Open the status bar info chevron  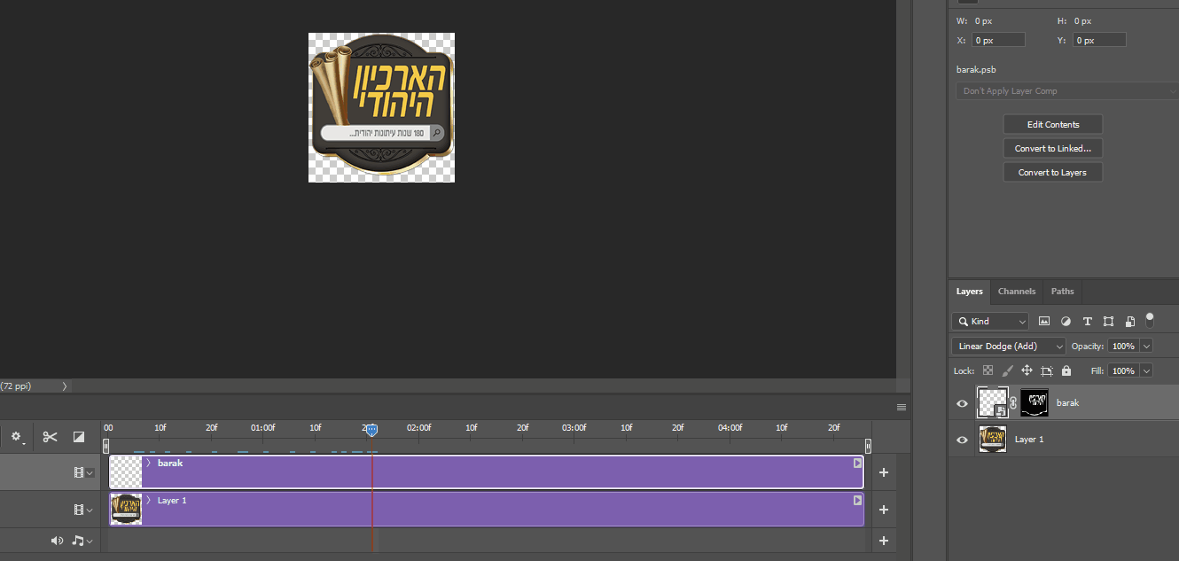click(65, 386)
